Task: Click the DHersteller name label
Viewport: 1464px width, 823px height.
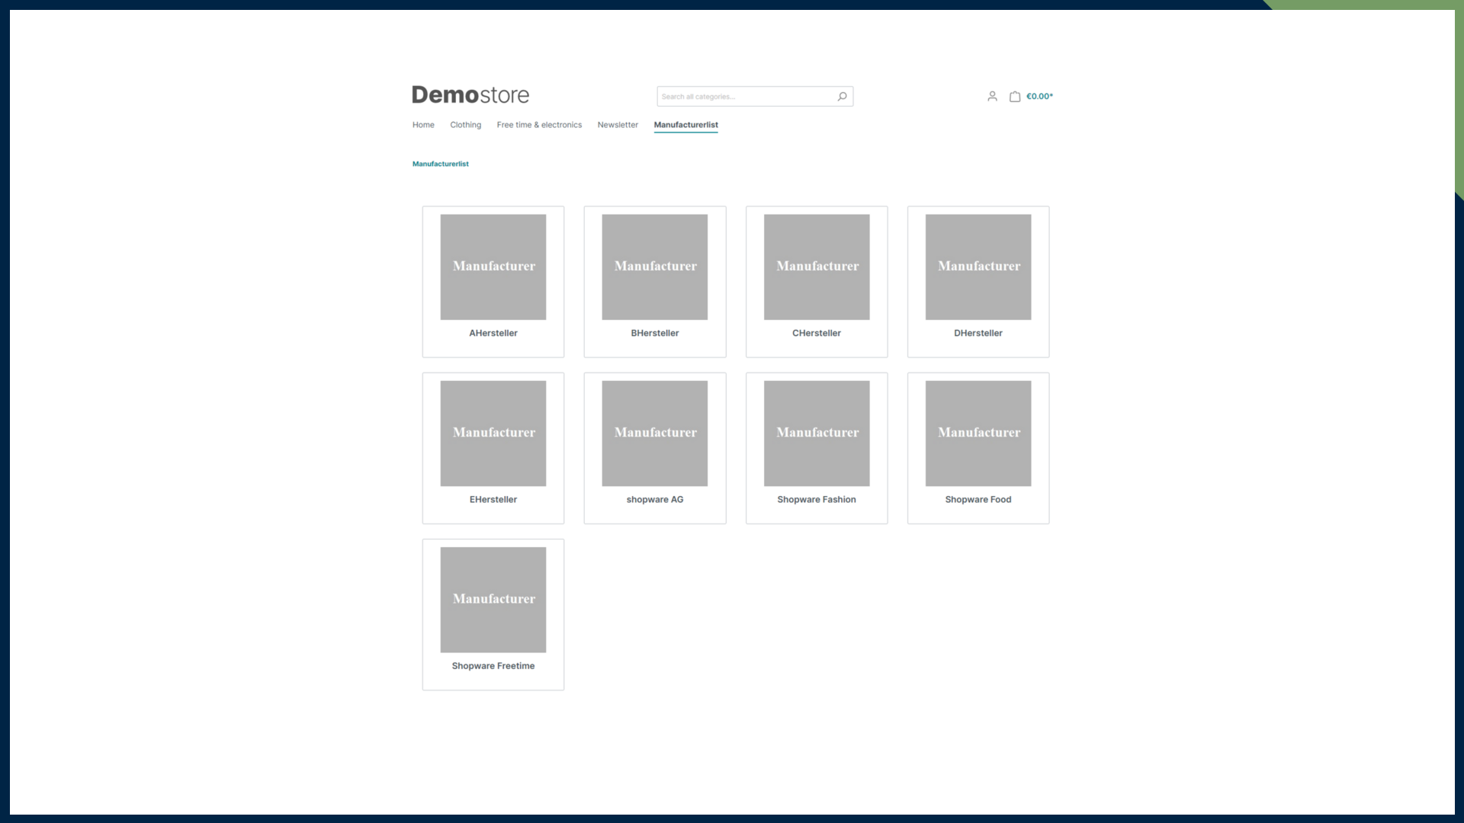Action: [x=978, y=333]
